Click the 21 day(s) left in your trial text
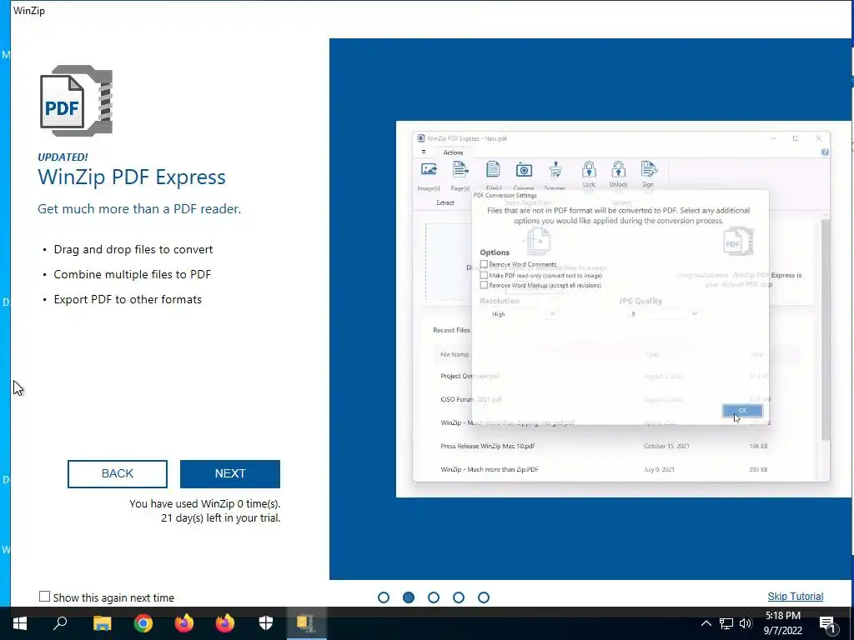The image size is (854, 640). (x=220, y=518)
